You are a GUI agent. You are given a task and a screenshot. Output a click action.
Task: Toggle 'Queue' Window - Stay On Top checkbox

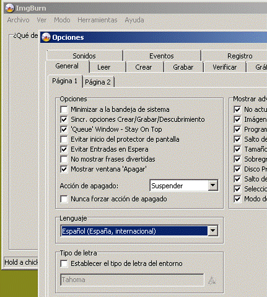pos(64,129)
